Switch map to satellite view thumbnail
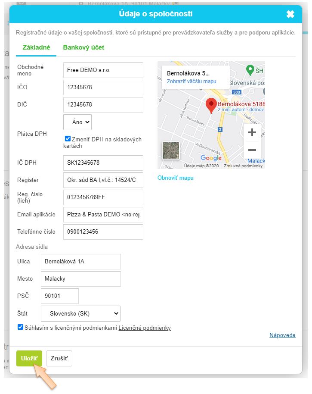 coord(170,150)
